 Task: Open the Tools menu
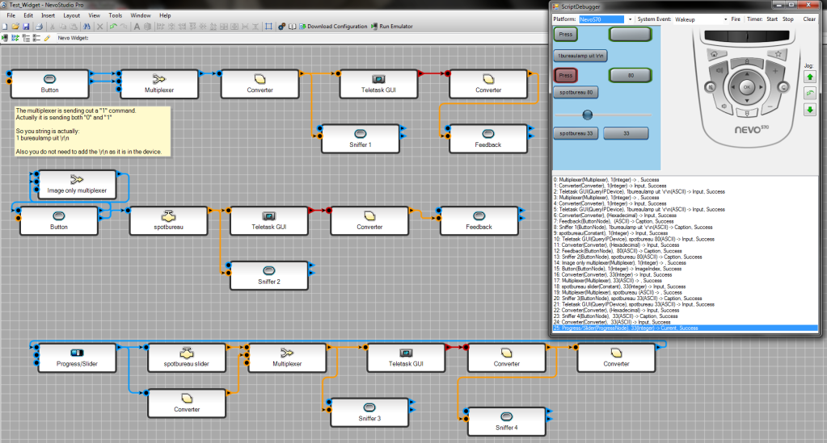(x=116, y=15)
